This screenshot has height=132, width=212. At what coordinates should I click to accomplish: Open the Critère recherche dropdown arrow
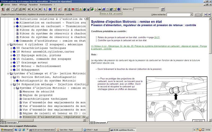pos(191,15)
